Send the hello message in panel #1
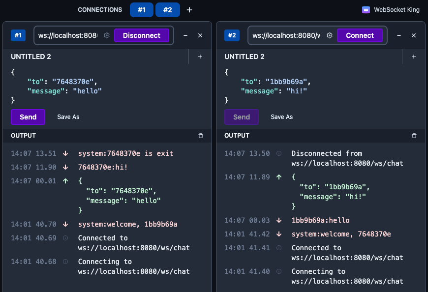The width and height of the screenshot is (428, 292). pos(28,117)
